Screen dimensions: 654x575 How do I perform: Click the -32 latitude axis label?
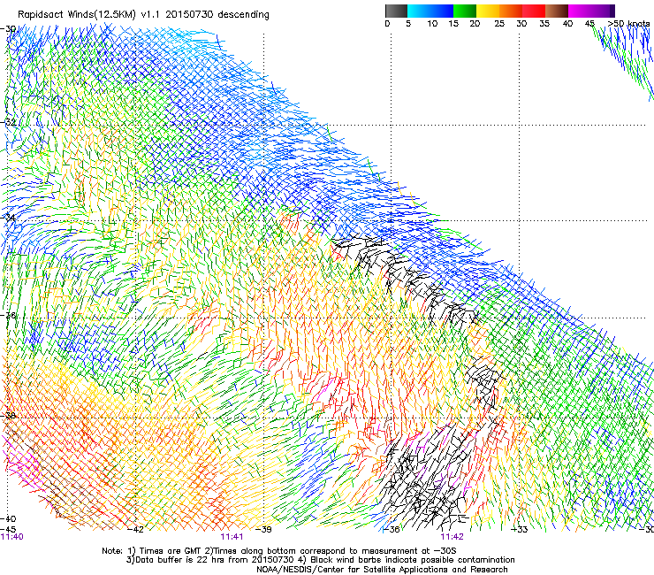coord(8,122)
